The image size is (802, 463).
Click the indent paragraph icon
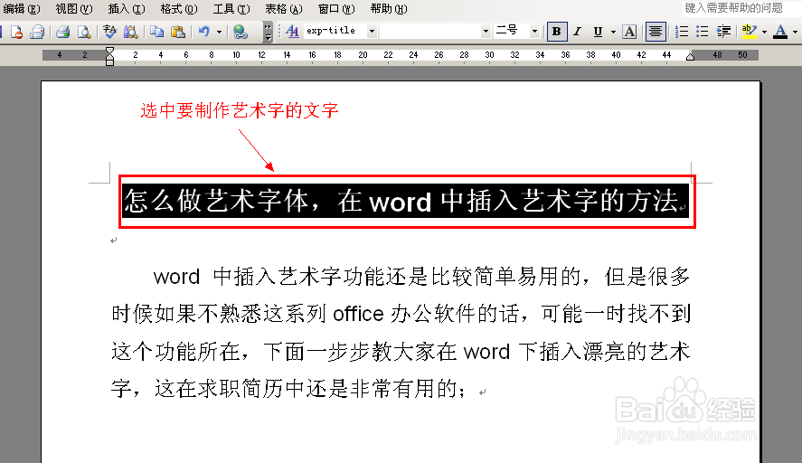click(x=723, y=32)
